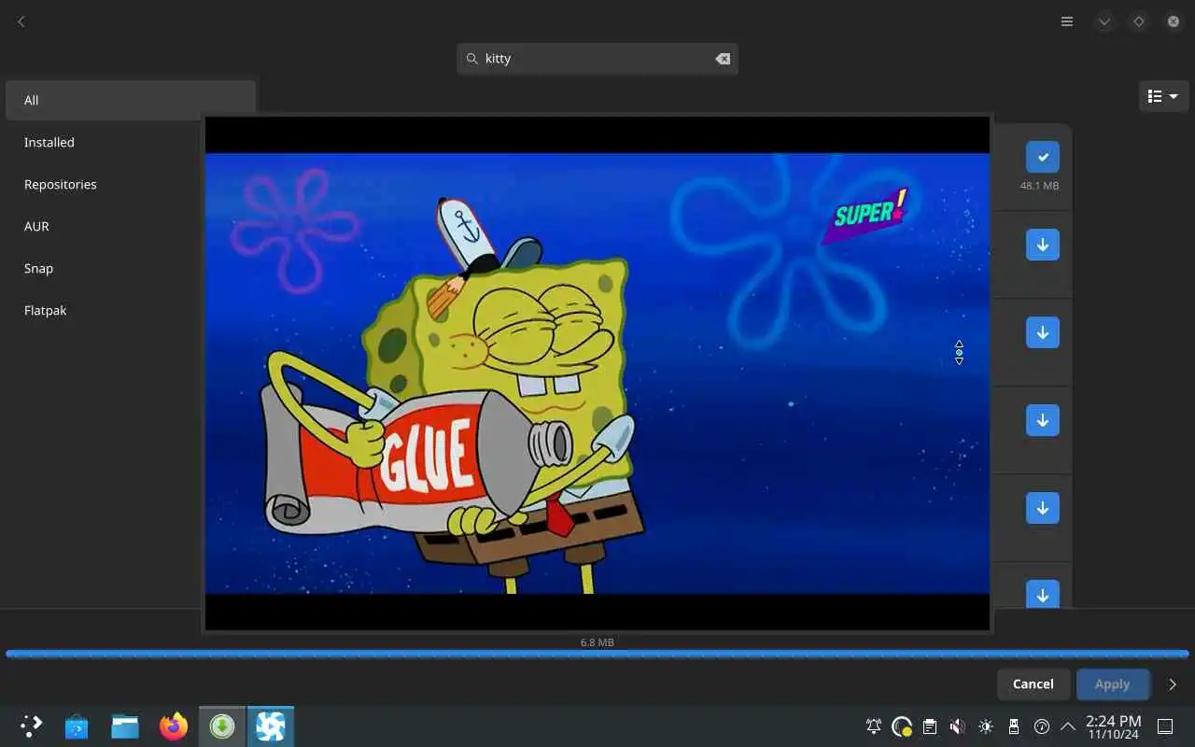The image size is (1195, 747).
Task: Click the SUPER! channel logo in the video
Action: tap(865, 215)
